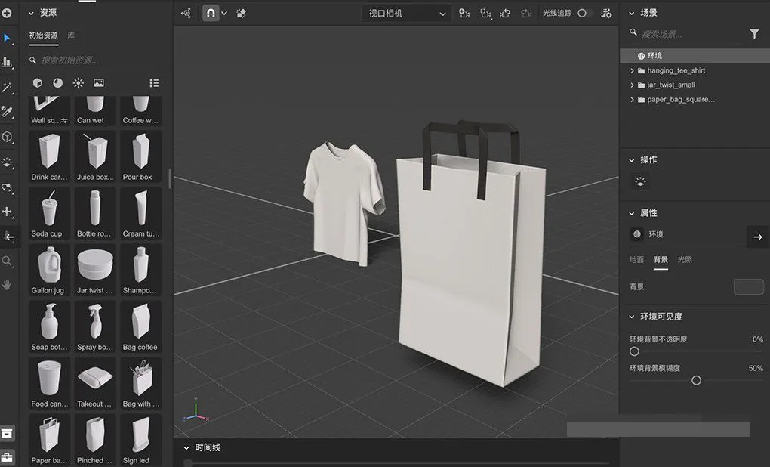Open the 视口相机 camera dropdown
This screenshot has height=467, width=770.
406,13
